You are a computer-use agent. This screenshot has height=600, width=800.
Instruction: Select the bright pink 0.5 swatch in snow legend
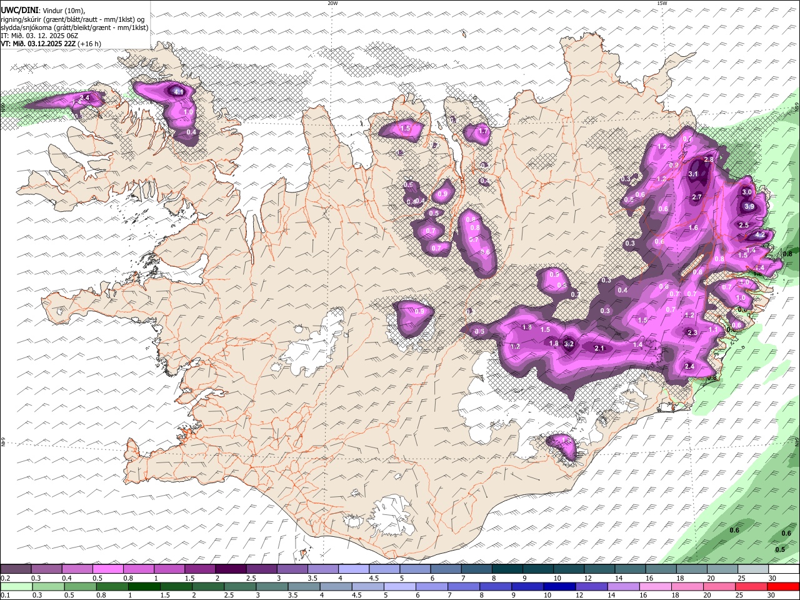(x=108, y=569)
